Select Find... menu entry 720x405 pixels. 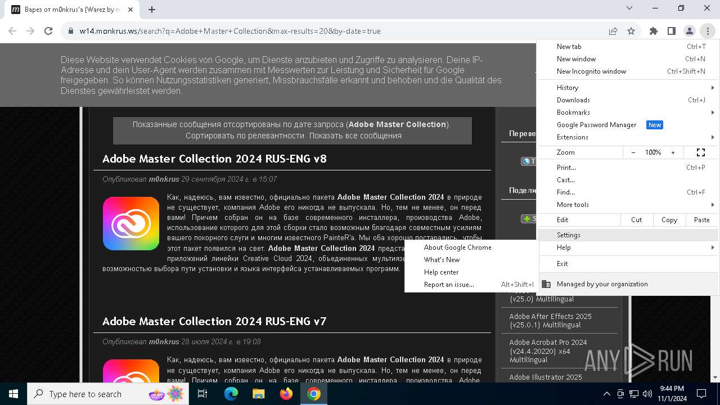tap(628, 192)
